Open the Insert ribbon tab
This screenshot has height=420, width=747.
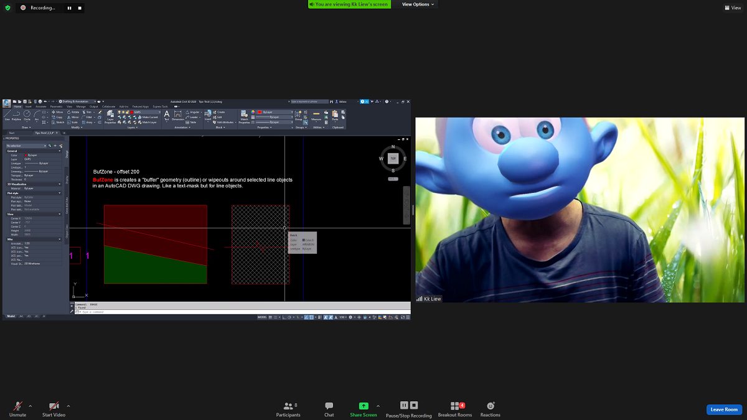pyautogui.click(x=28, y=106)
